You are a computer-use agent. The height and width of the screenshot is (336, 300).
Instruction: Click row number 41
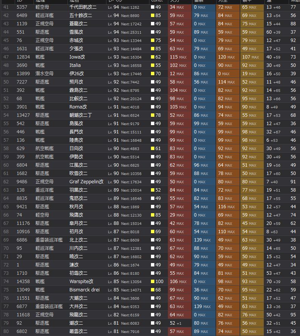pos(6,7)
